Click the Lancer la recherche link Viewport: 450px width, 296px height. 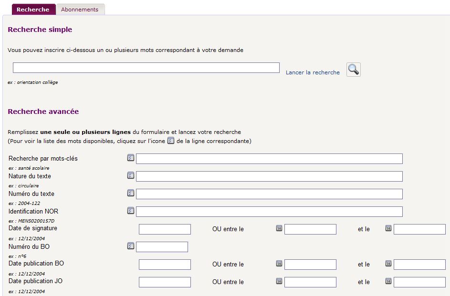(313, 72)
